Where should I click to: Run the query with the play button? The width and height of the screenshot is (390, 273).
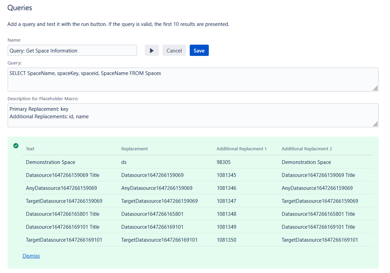152,50
